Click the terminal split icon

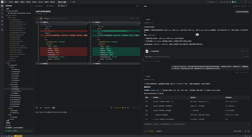click(125, 108)
